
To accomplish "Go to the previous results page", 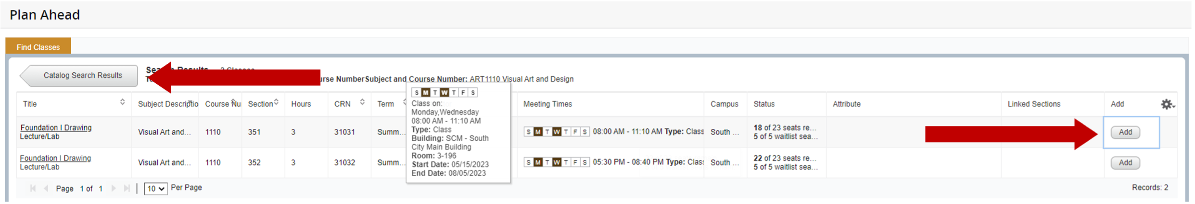I will tap(46, 188).
